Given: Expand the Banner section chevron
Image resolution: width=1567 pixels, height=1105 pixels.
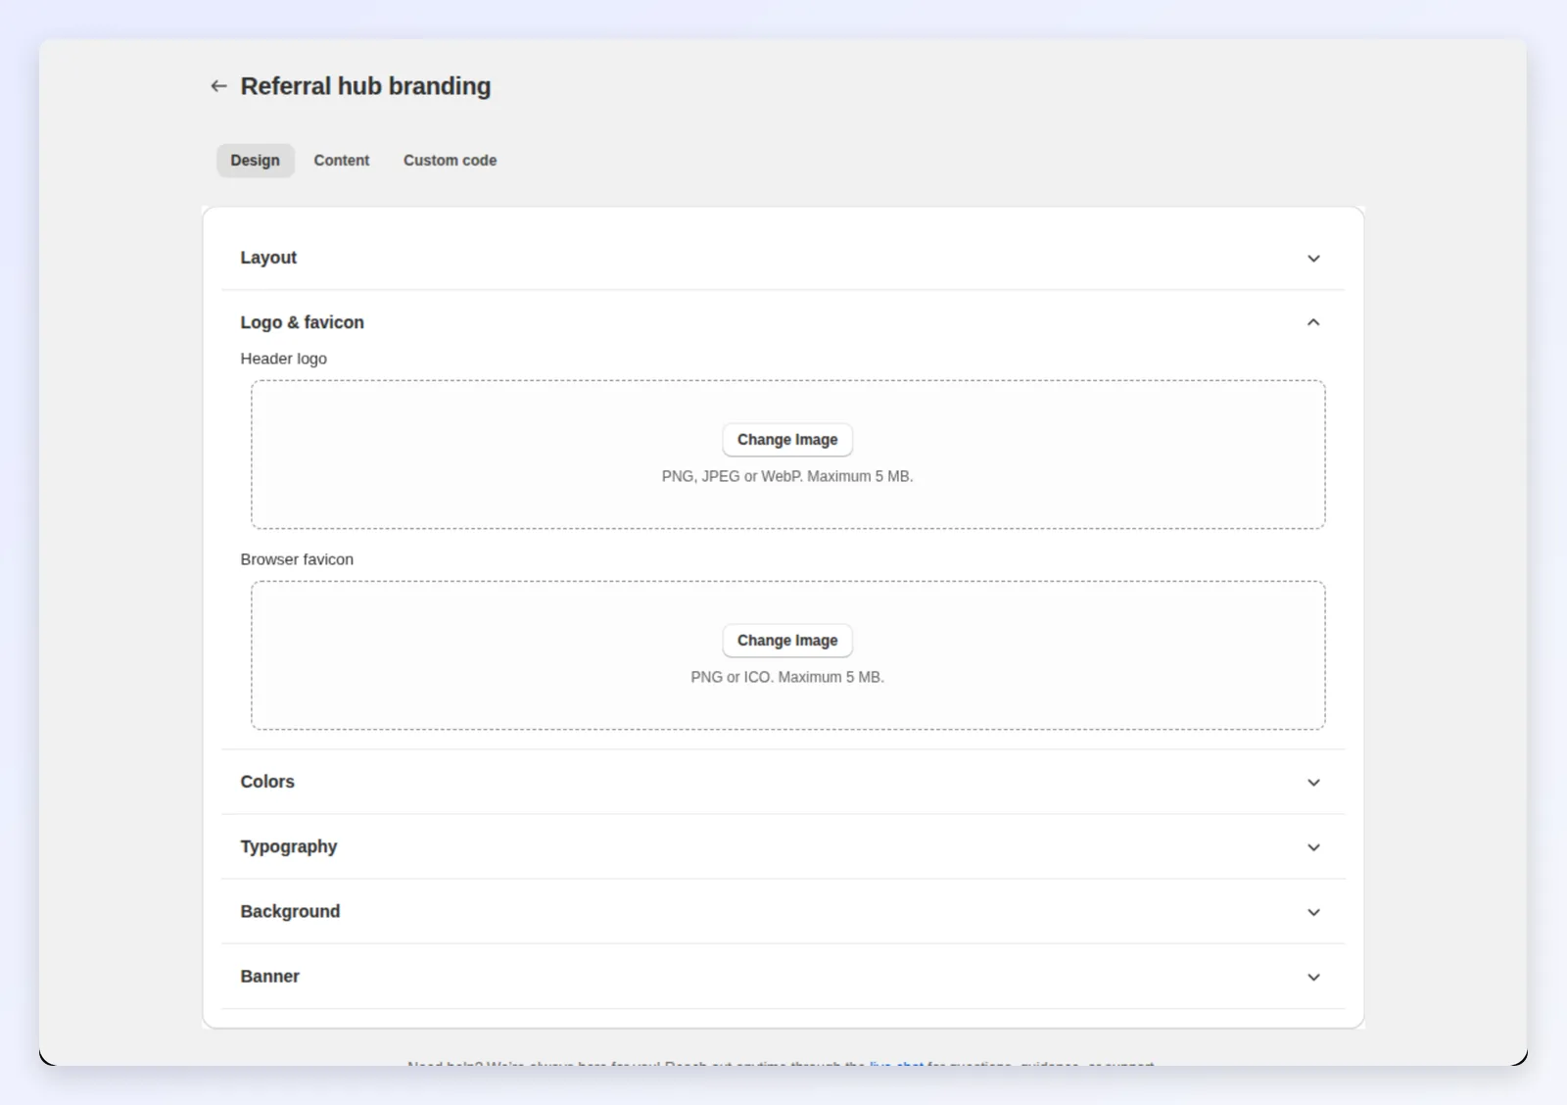Looking at the screenshot, I should coord(1313,977).
